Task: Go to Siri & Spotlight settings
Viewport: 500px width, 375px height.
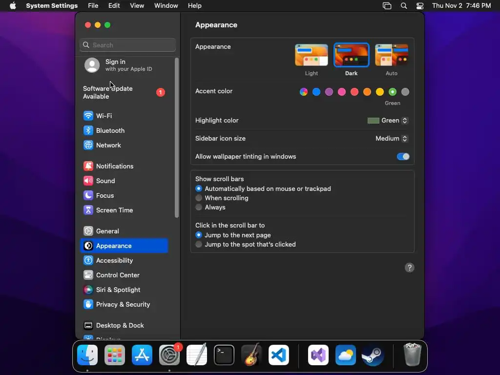Action: [125, 290]
